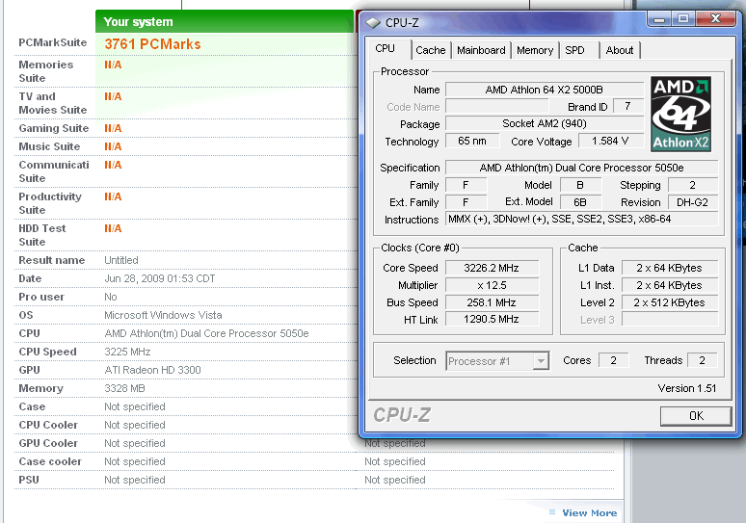Click the Revision value DH-G2
Screen dimensions: 746x523
[693, 202]
